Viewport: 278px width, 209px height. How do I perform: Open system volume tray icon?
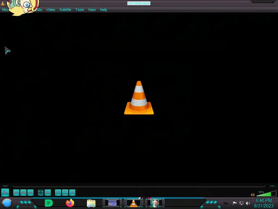(x=248, y=203)
